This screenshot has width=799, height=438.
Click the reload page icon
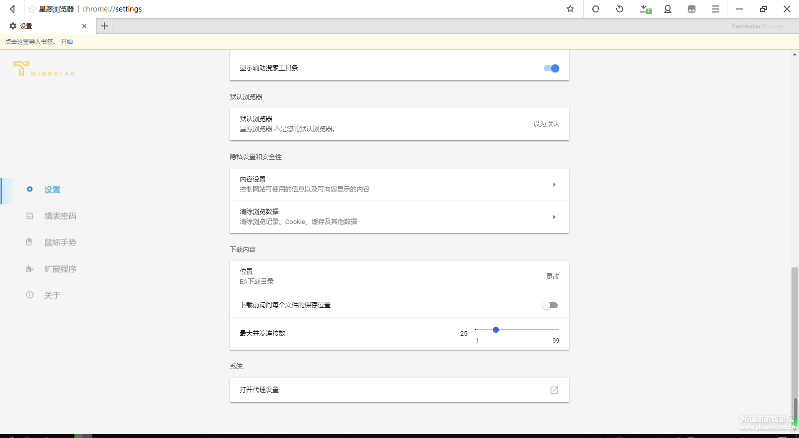[x=596, y=9]
